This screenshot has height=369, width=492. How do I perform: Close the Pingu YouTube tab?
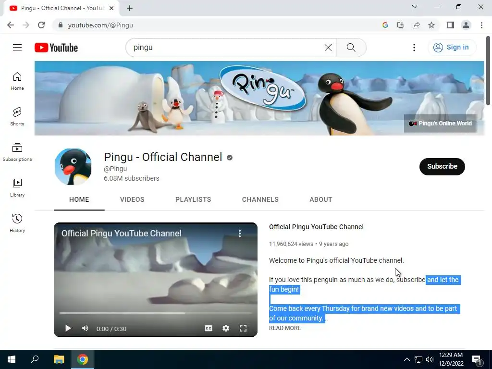point(111,8)
